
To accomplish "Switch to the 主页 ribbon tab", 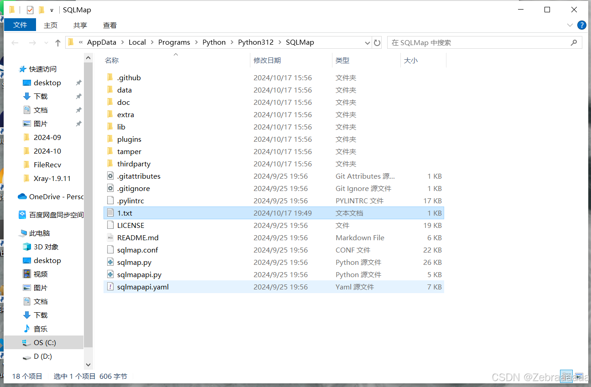I will (x=51, y=25).
